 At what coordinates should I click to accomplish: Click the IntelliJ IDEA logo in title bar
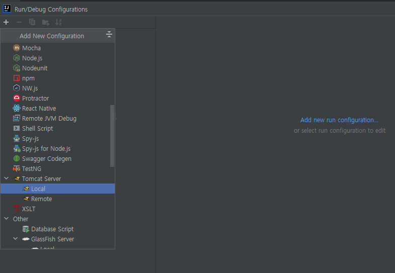pyautogui.click(x=7, y=9)
